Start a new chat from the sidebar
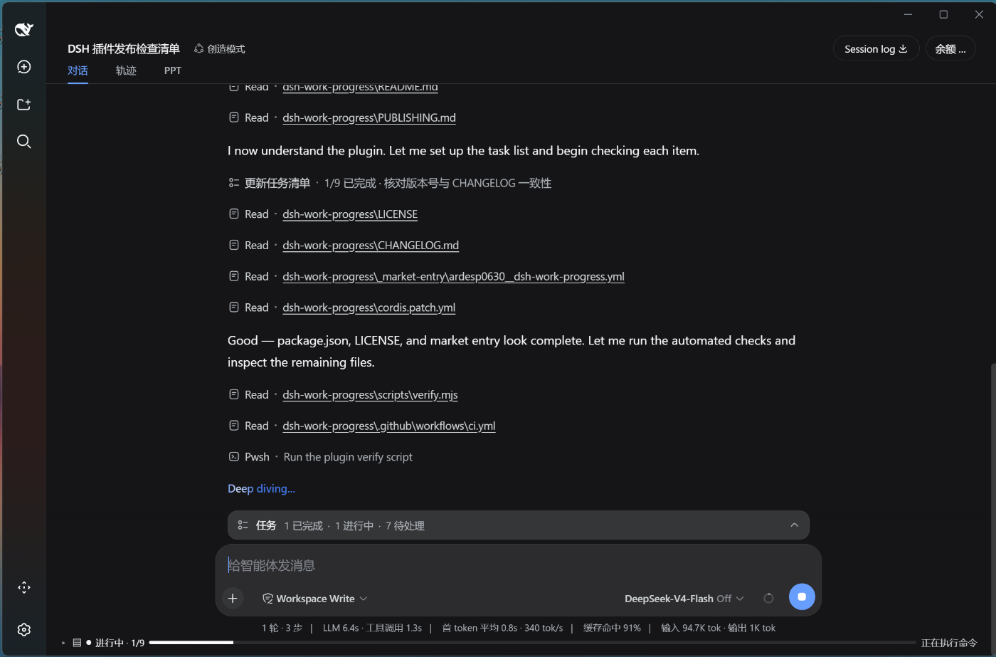This screenshot has height=657, width=996. coord(24,67)
